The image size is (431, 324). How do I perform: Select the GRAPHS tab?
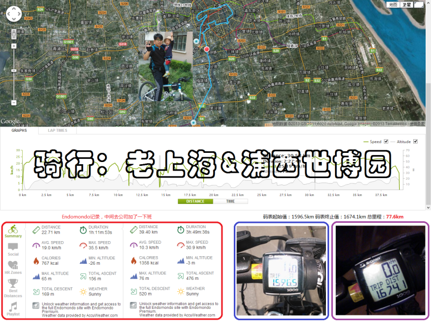point(19,130)
